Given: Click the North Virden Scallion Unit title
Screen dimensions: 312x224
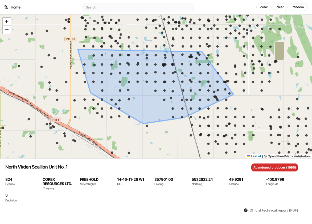Looking at the screenshot, I should (x=36, y=167).
